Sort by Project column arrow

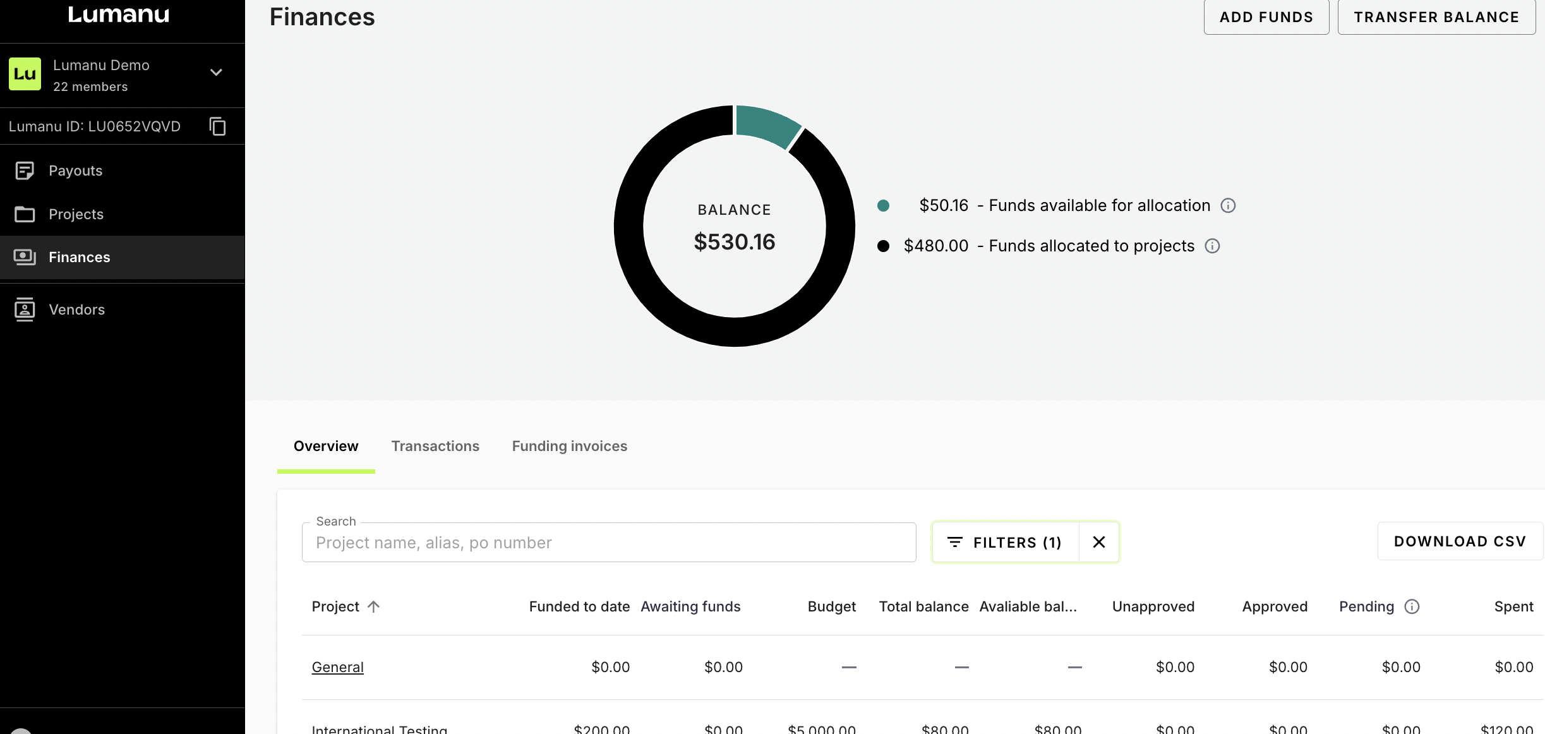coord(374,606)
